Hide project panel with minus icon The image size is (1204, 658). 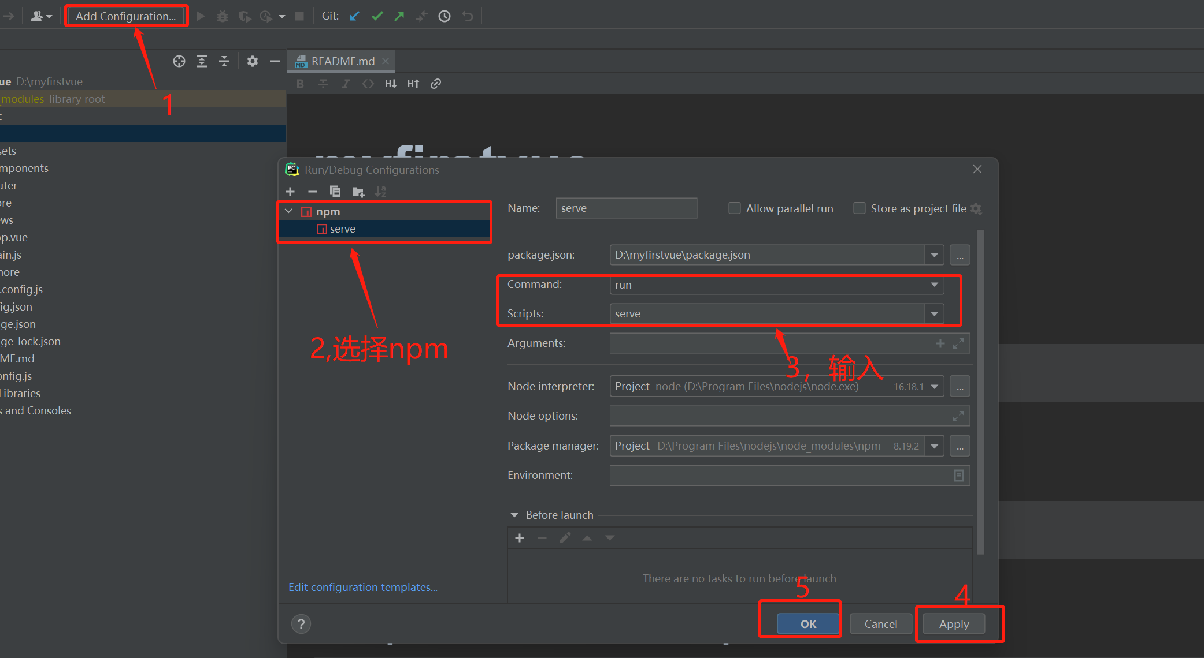click(275, 61)
